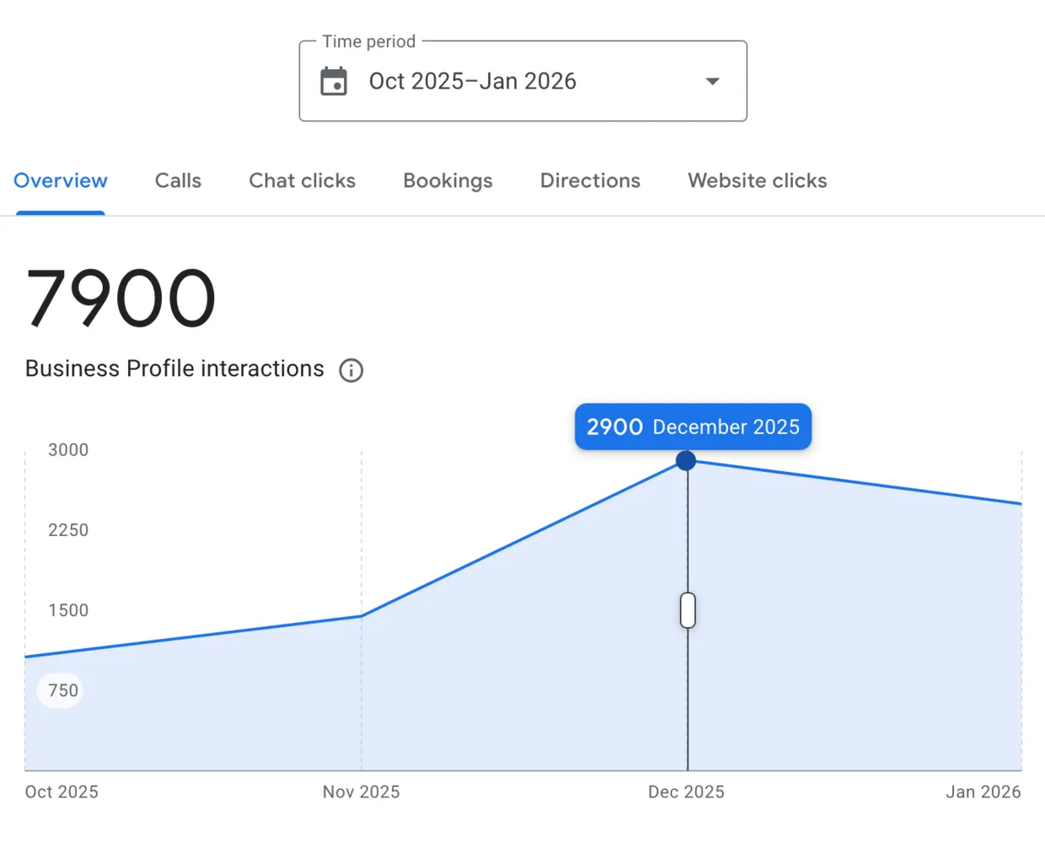Click the December 2025 data point dot
The image size is (1045, 843).
click(x=685, y=460)
